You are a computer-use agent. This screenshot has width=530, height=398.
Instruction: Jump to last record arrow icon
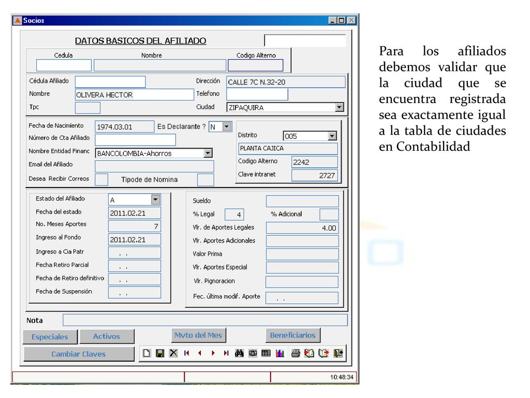[226, 353]
